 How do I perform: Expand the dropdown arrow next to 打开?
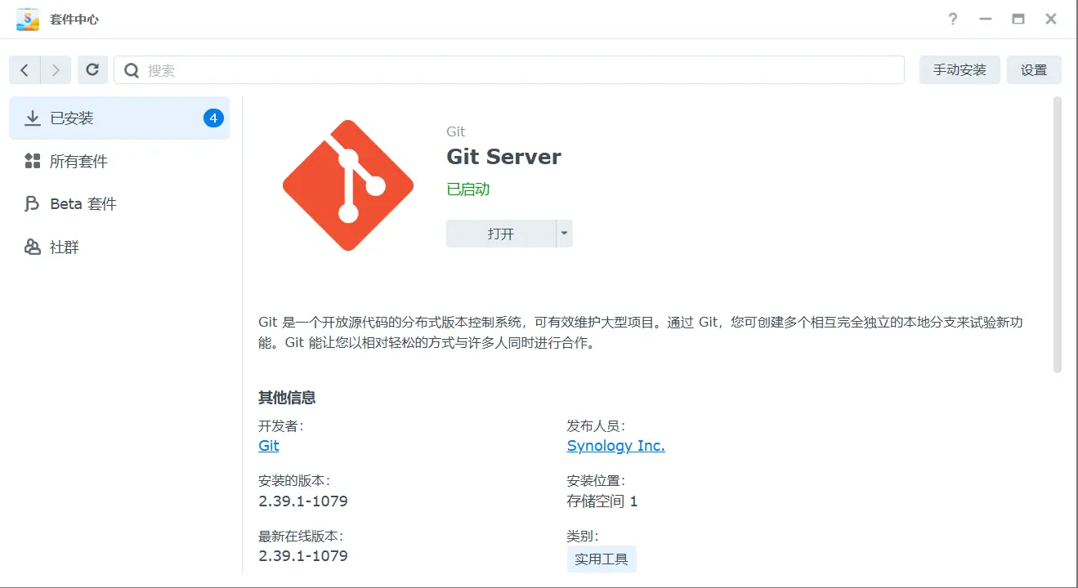[564, 233]
